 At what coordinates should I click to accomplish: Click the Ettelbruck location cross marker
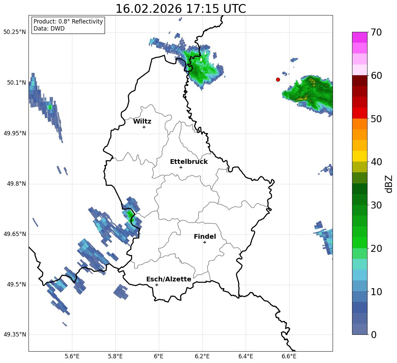[x=181, y=167]
